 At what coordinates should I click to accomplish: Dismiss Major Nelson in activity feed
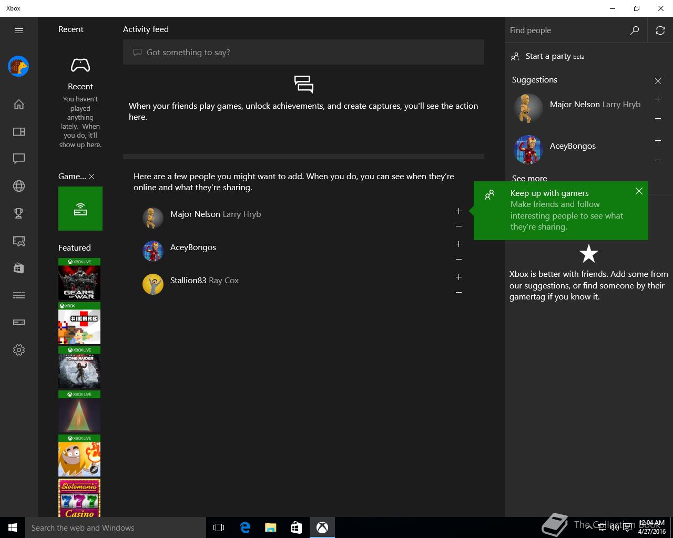458,226
